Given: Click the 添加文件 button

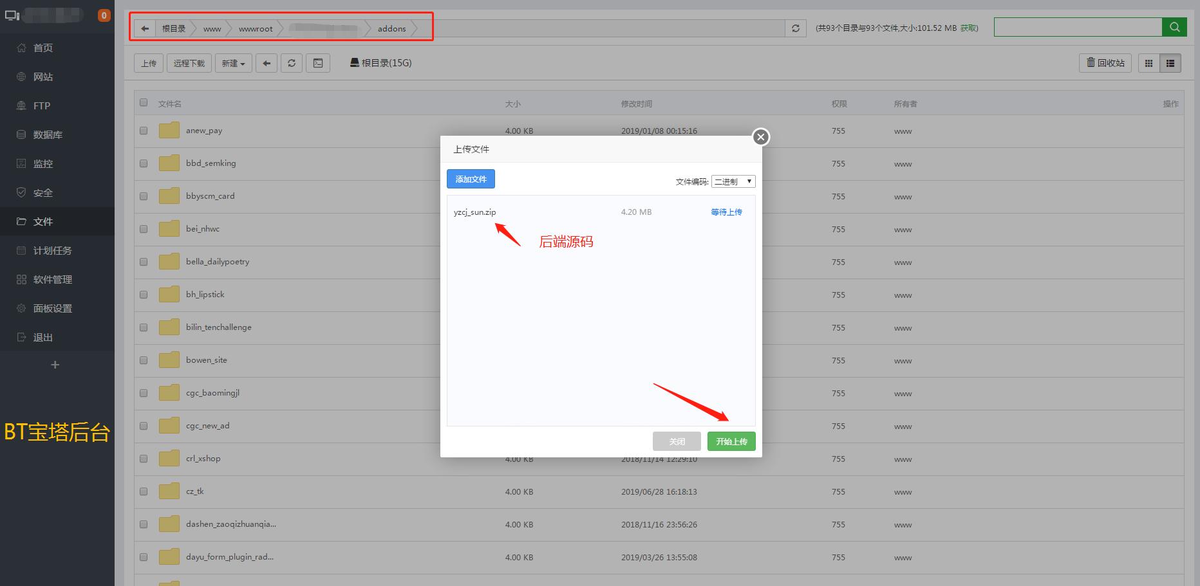Looking at the screenshot, I should click(471, 179).
